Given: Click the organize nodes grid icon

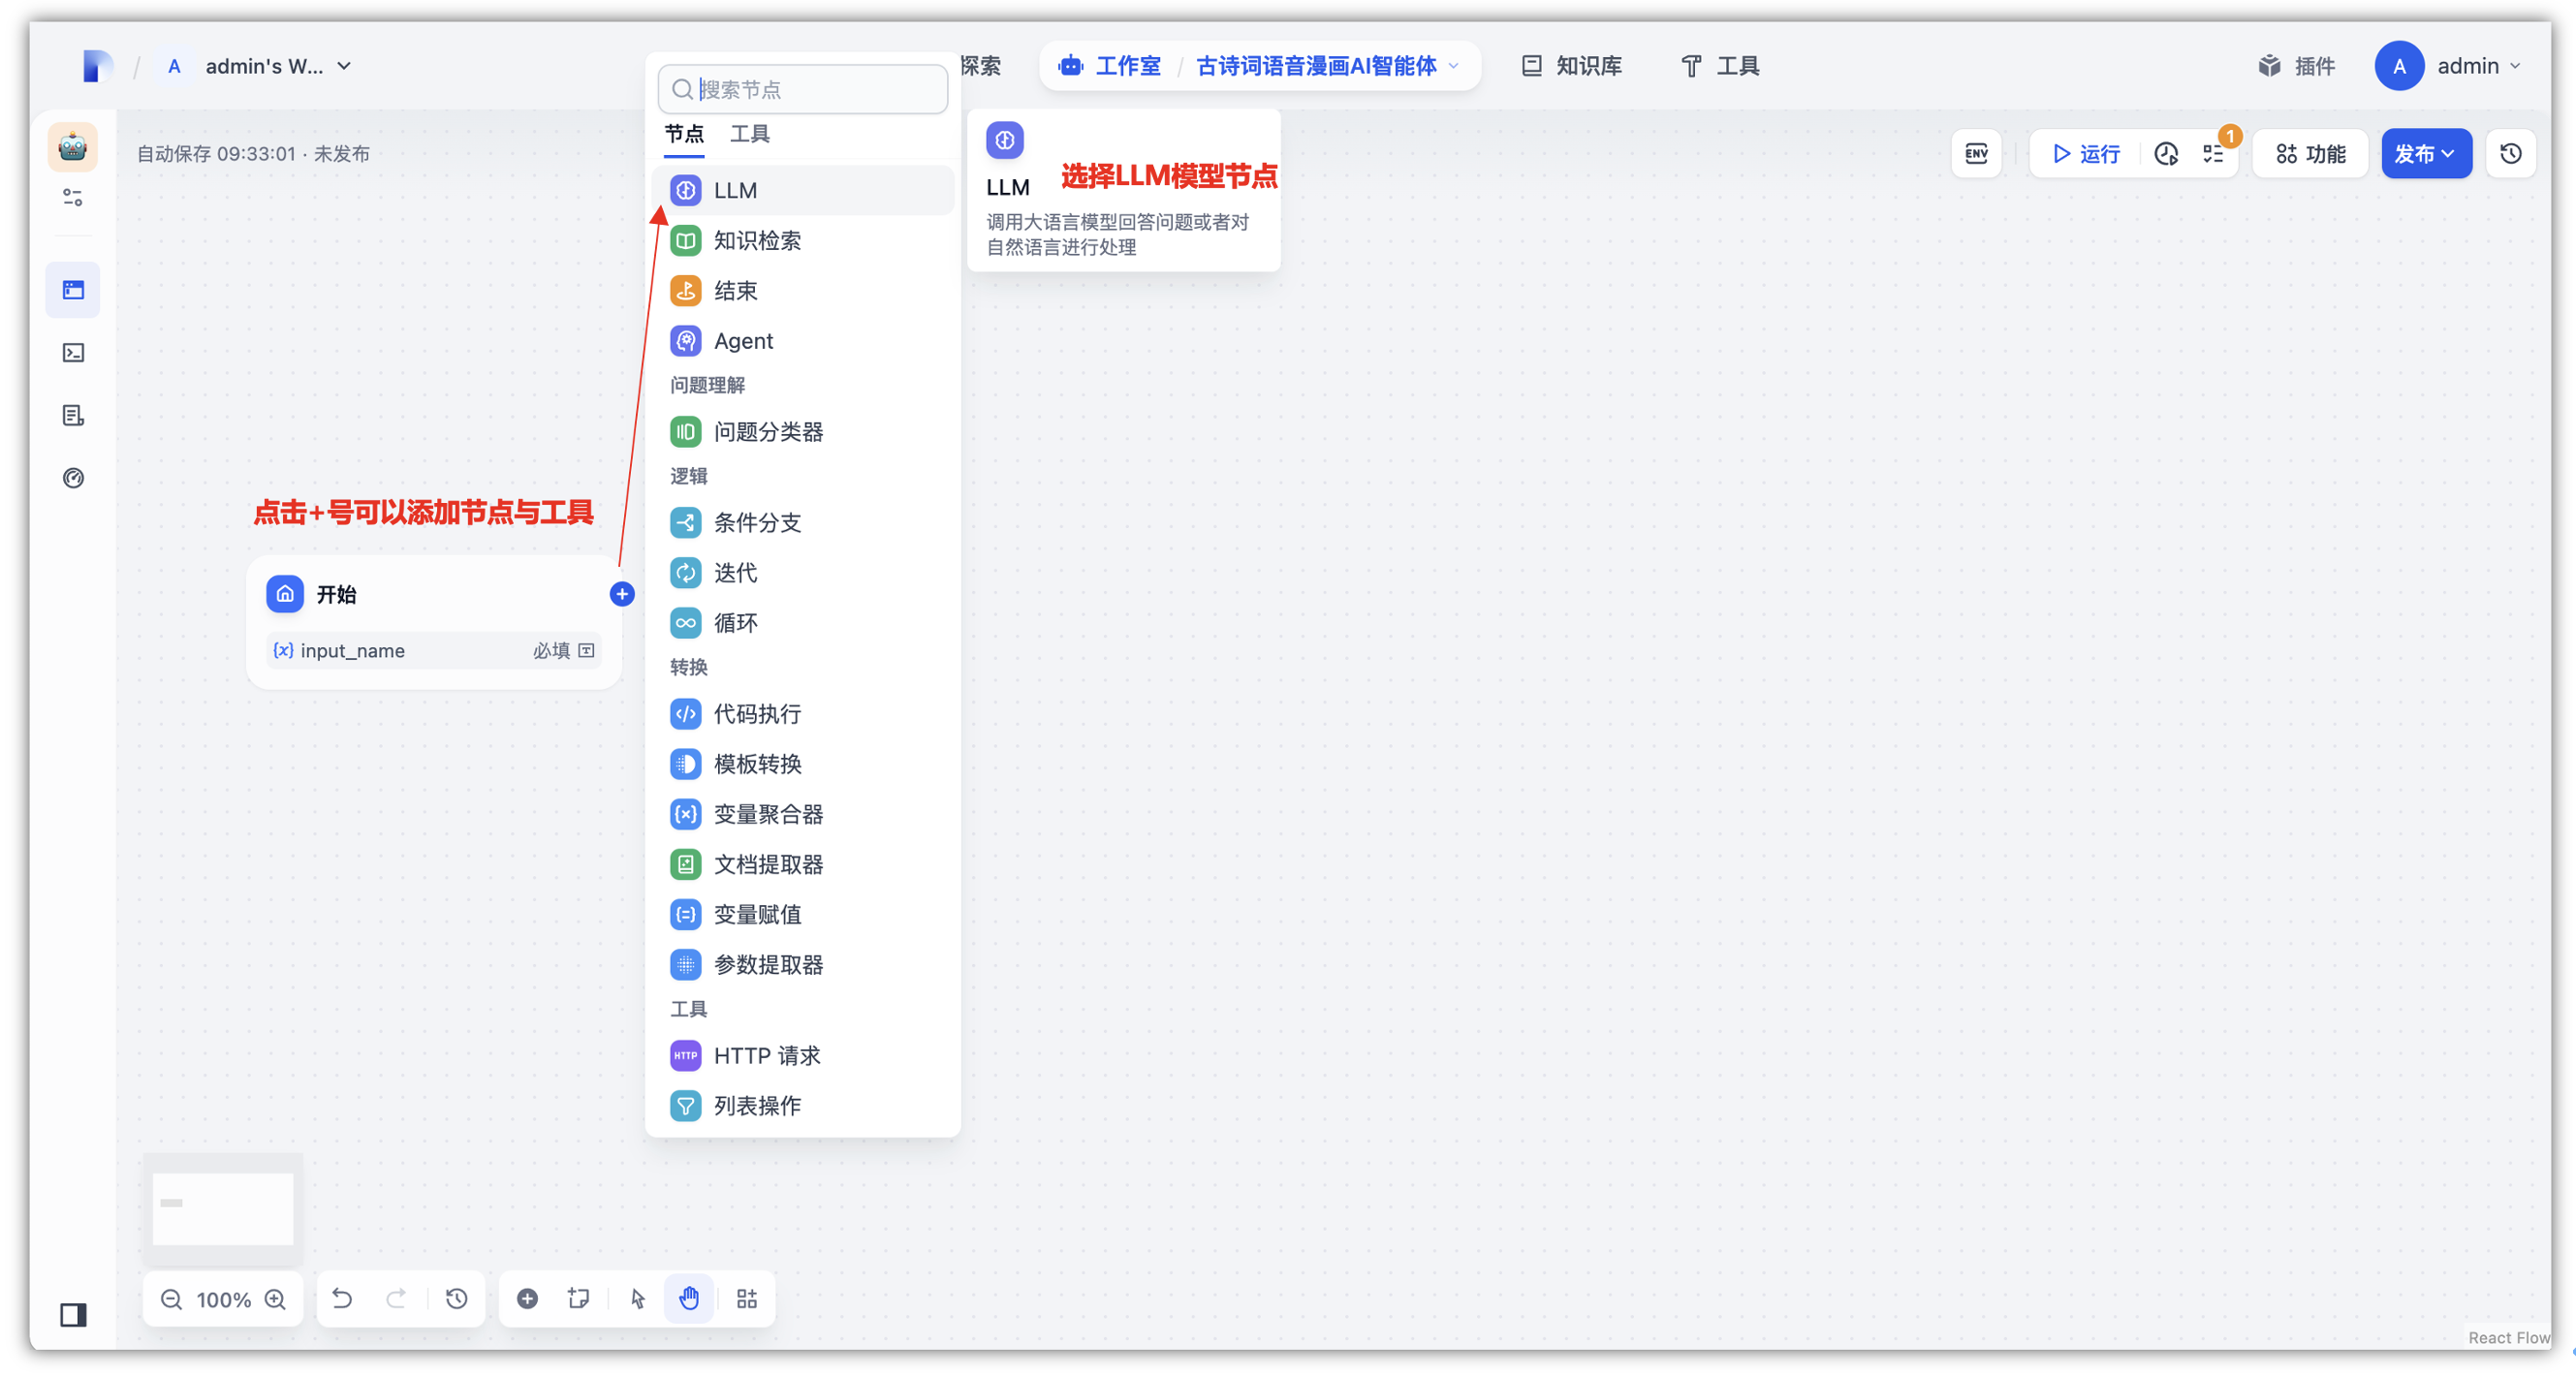Looking at the screenshot, I should click(x=747, y=1298).
